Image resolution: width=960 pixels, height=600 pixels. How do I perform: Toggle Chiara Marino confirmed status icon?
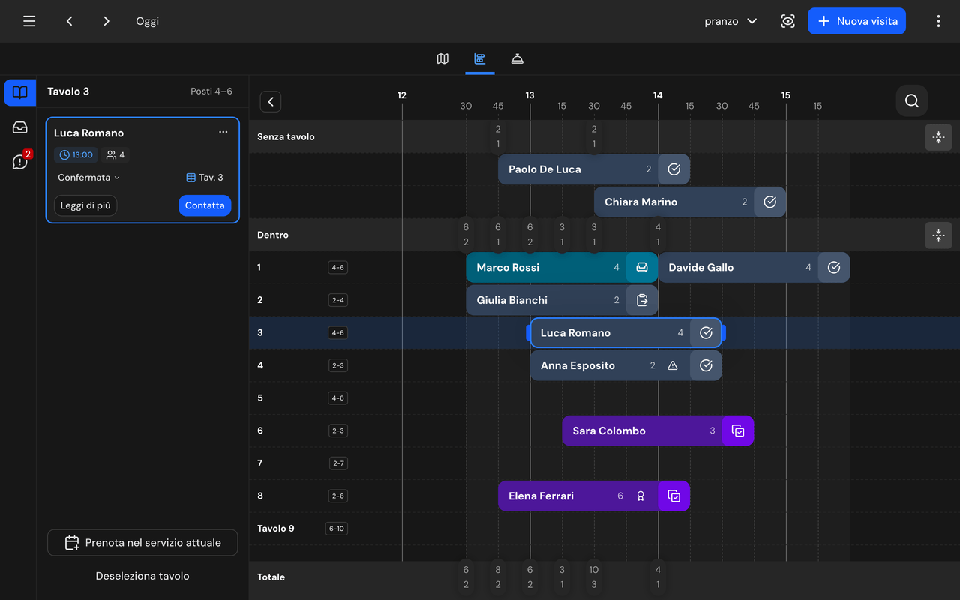point(769,202)
